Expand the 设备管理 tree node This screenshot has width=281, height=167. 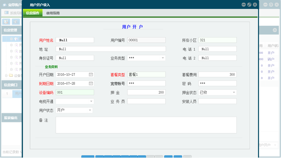pos(6,75)
